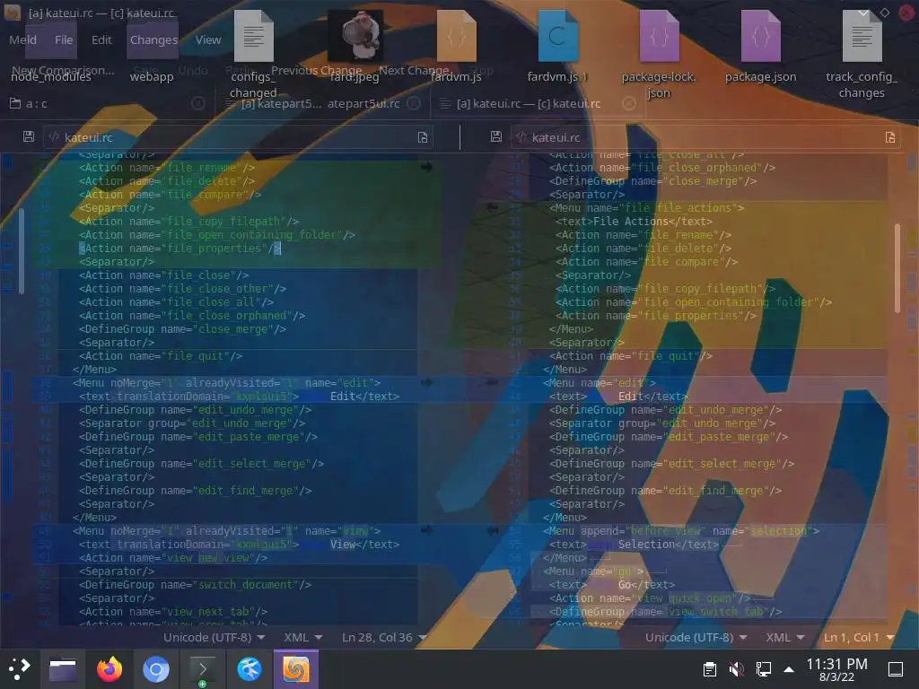Go to Previous Change

coord(317,70)
